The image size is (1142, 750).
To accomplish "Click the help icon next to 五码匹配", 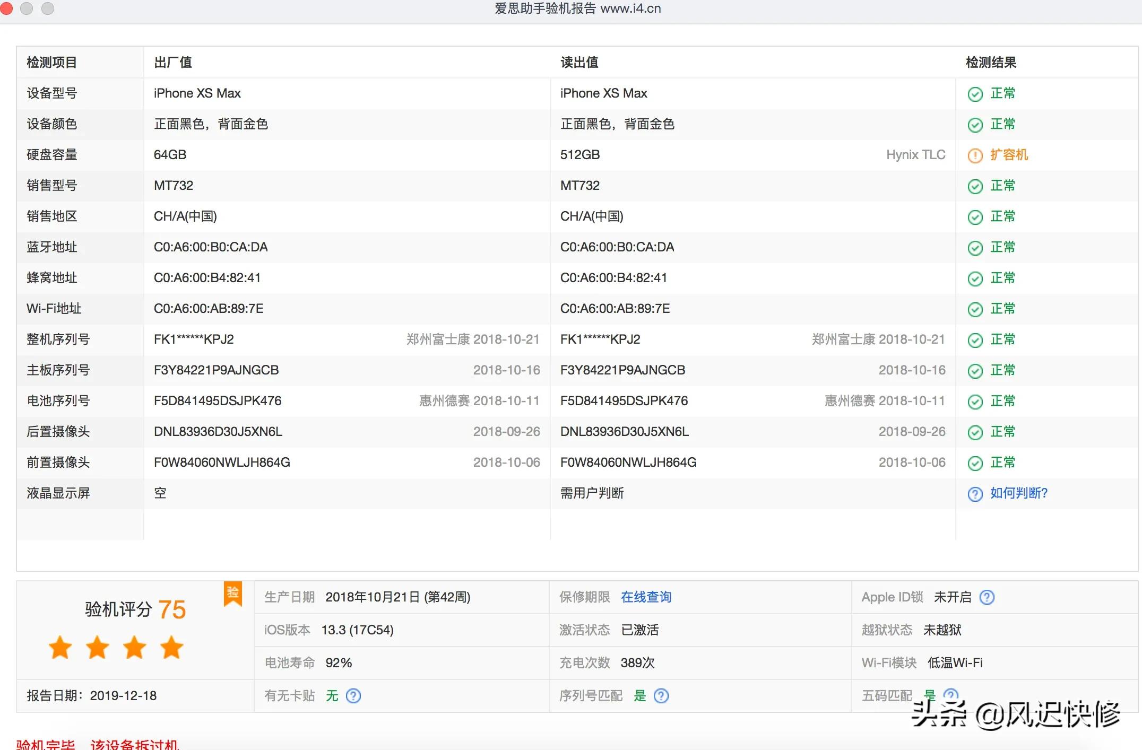I will [950, 695].
